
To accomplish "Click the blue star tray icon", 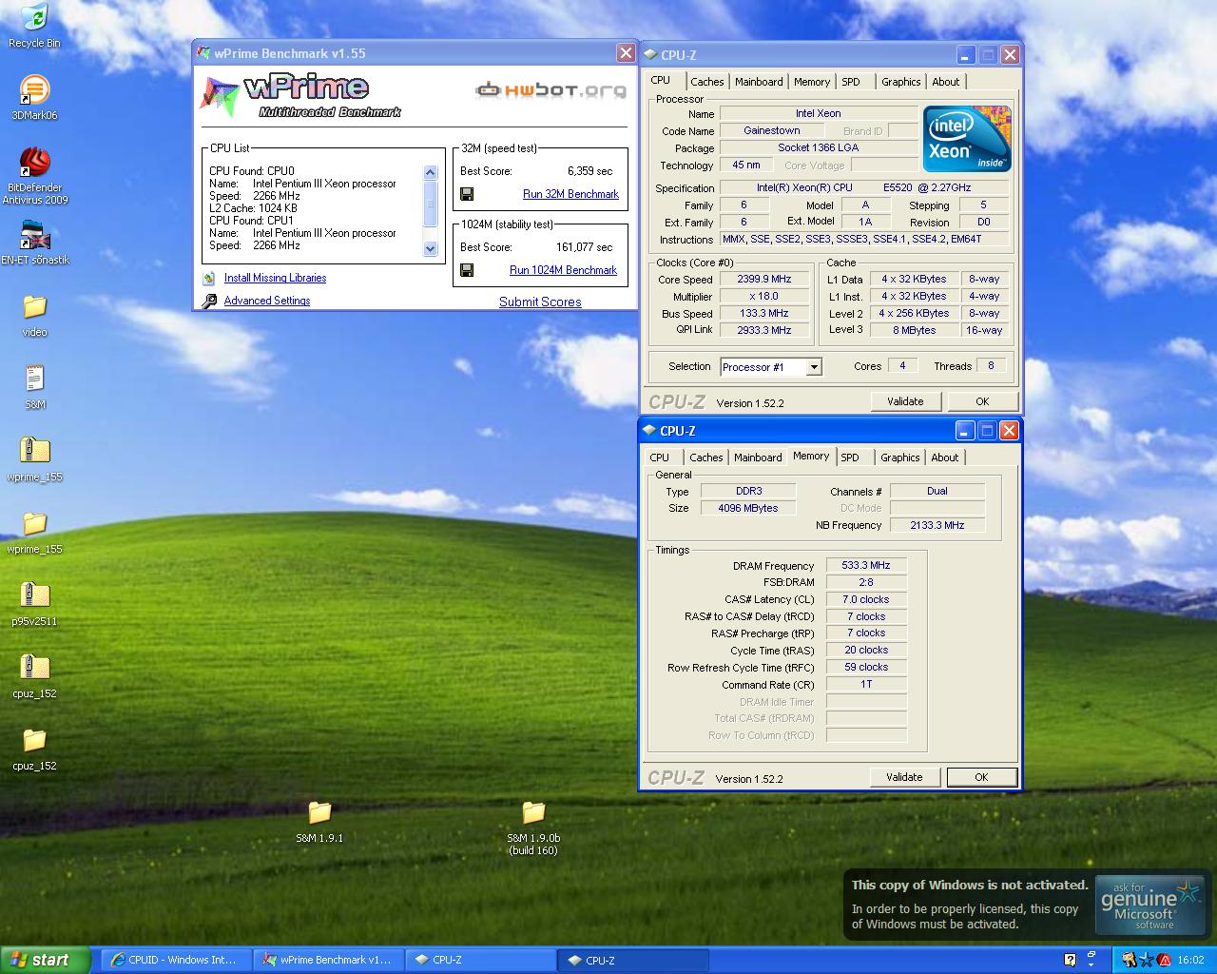I will click(x=1147, y=960).
